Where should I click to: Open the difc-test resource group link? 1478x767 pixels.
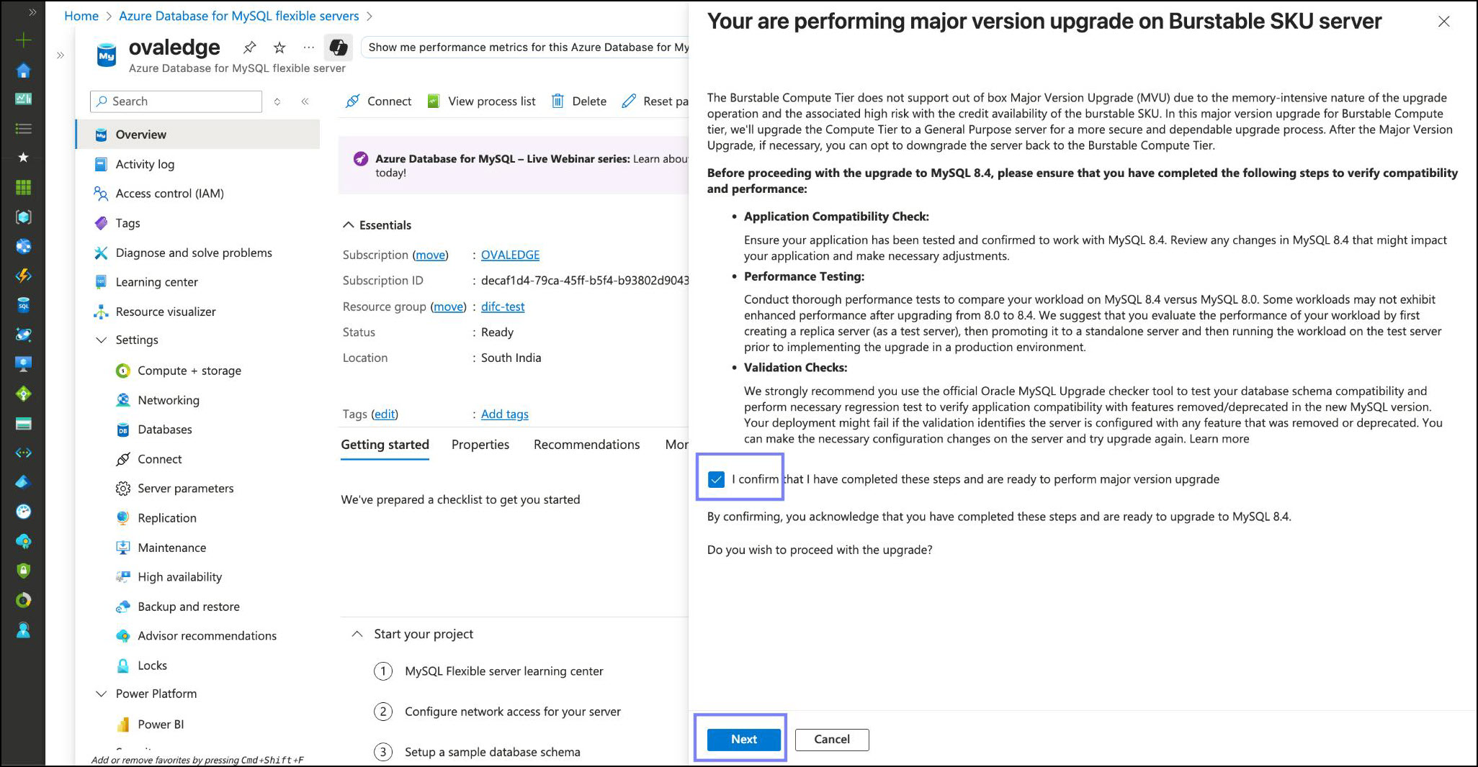point(503,307)
